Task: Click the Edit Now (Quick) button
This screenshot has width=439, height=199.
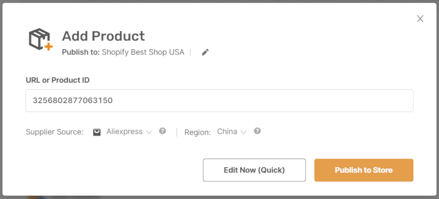Action: (254, 170)
